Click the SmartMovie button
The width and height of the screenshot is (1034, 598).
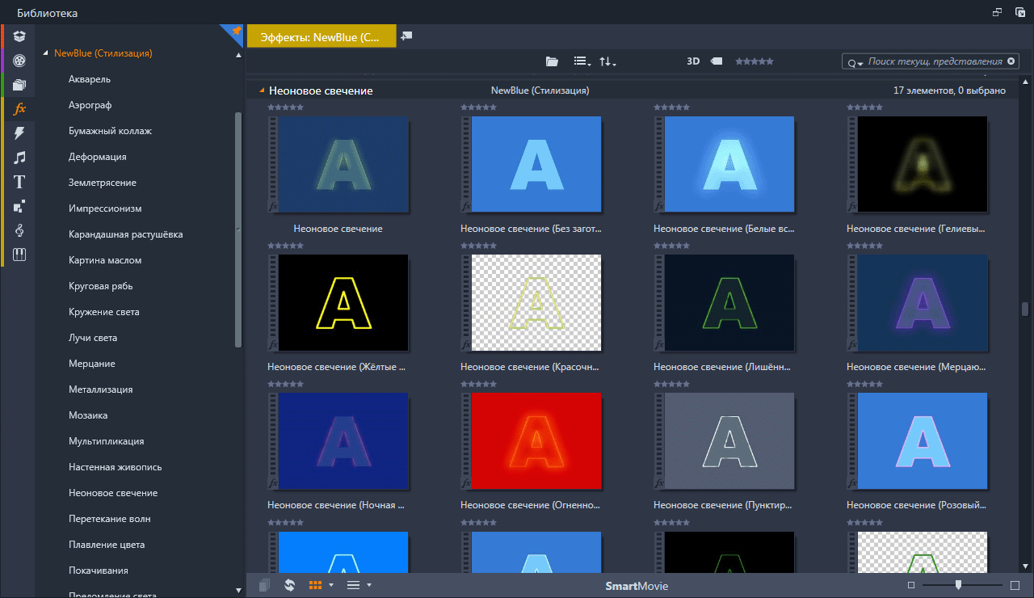pyautogui.click(x=637, y=586)
